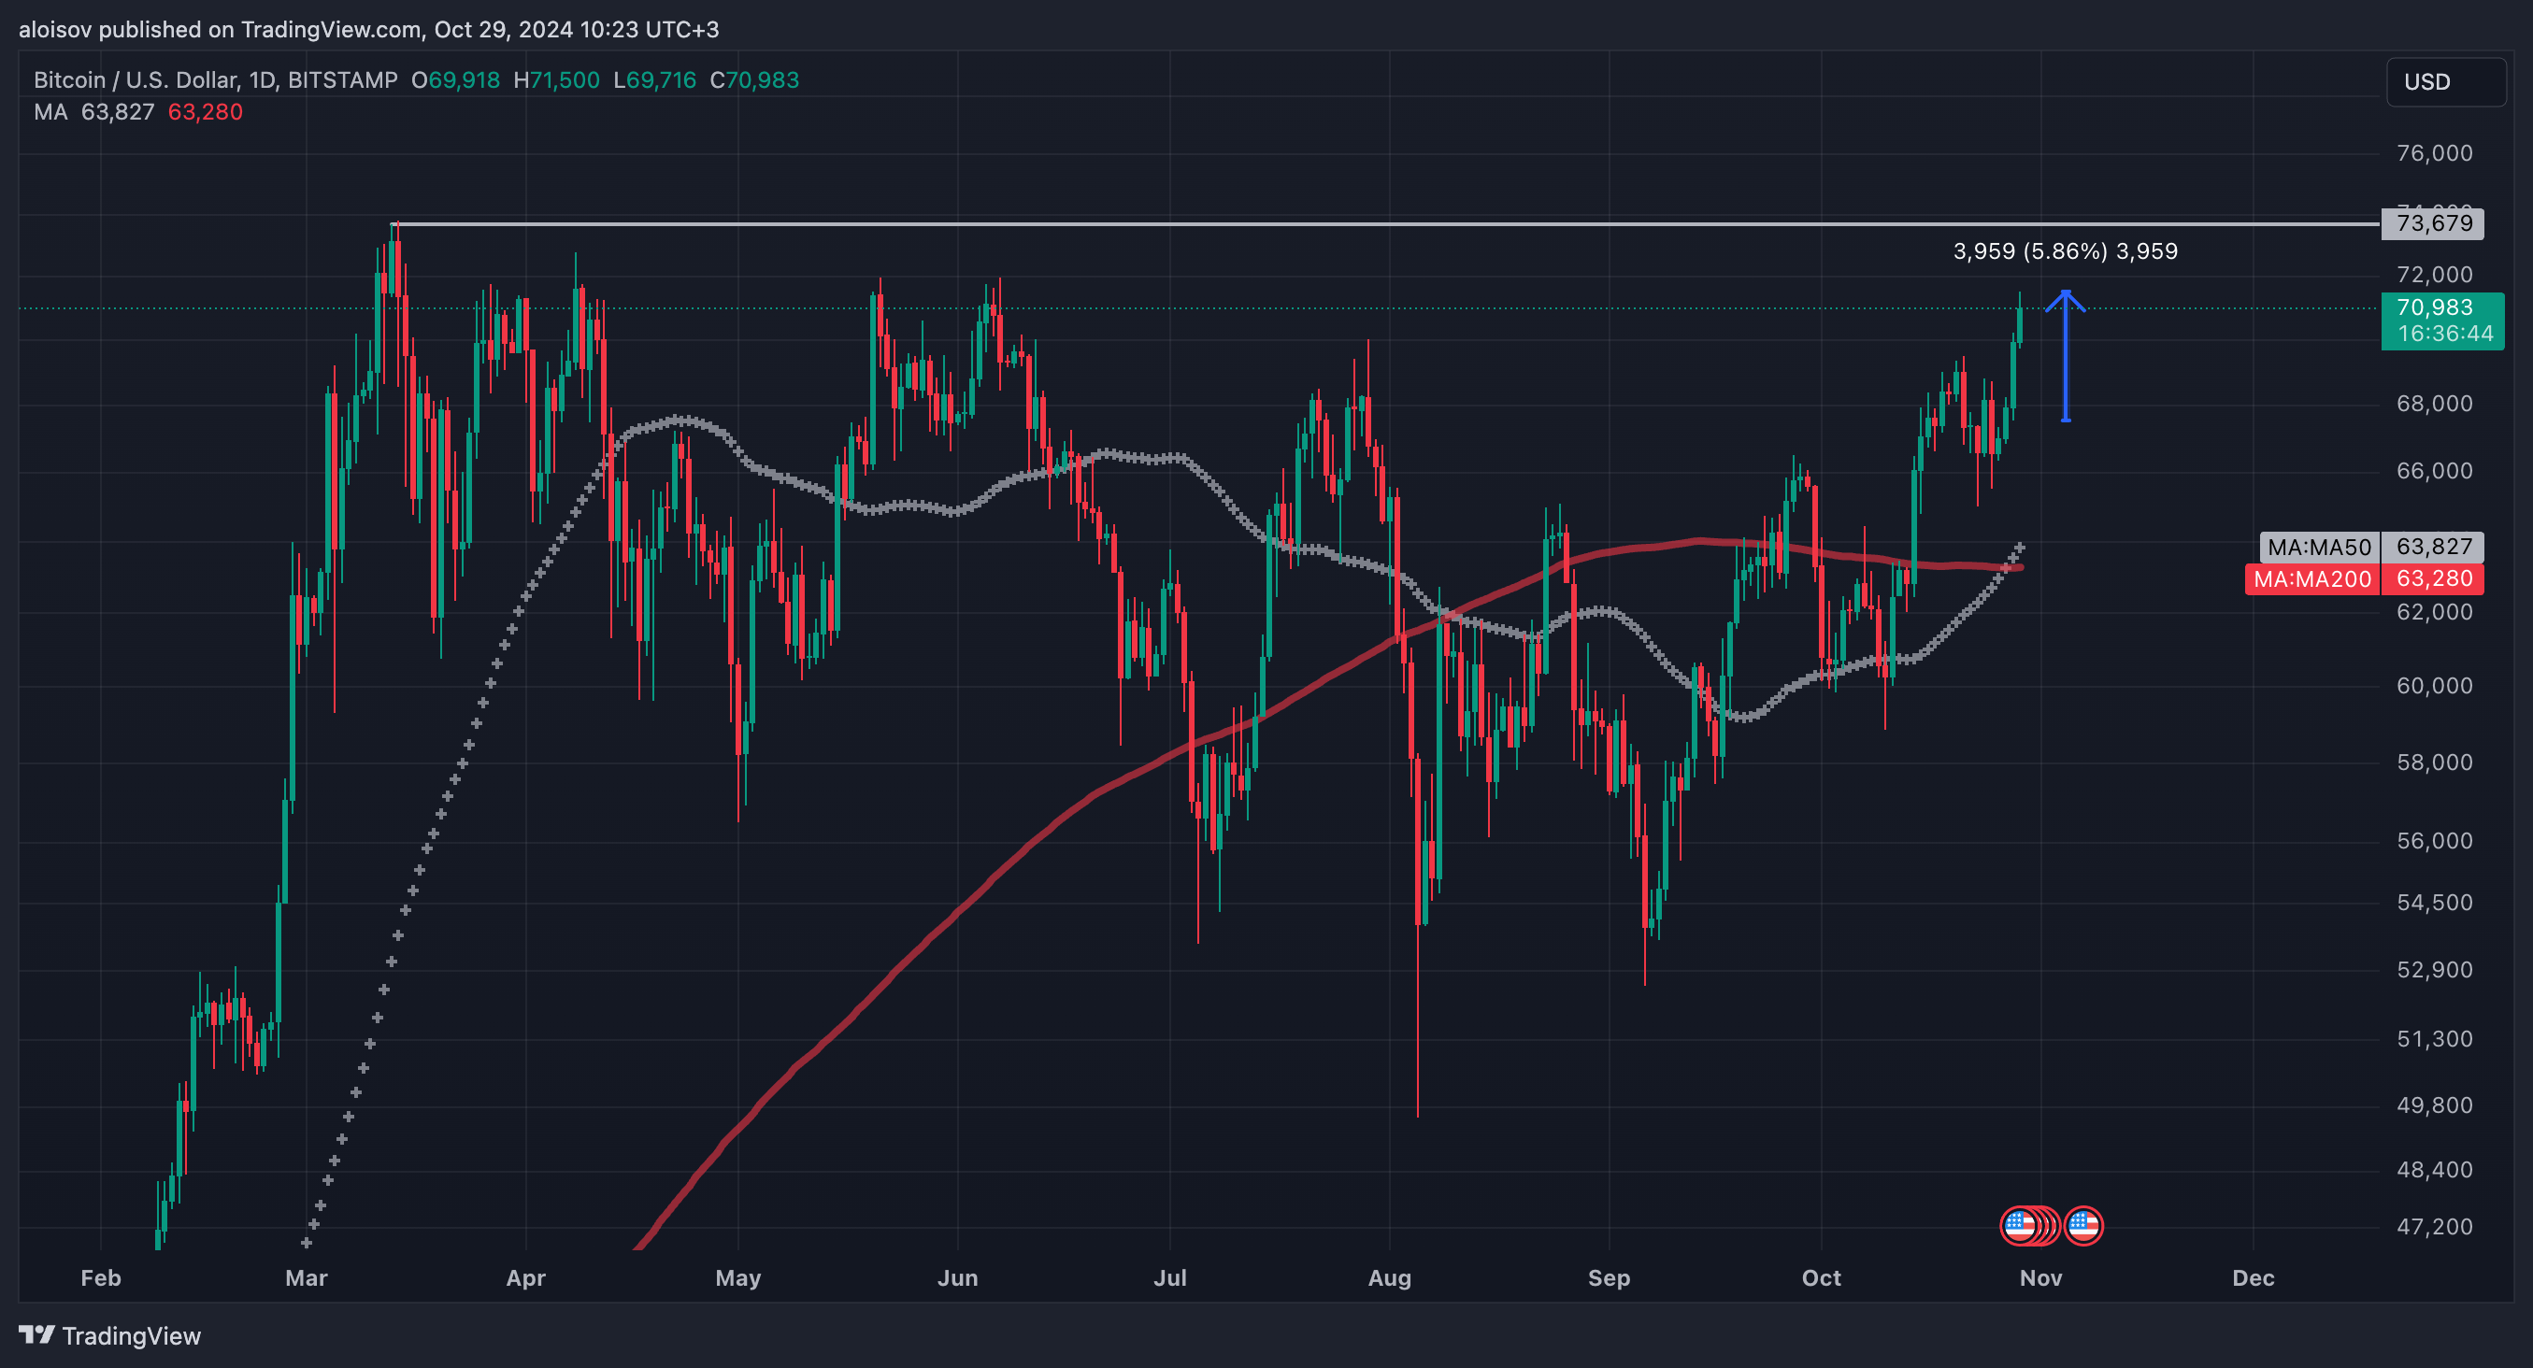
Task: Click the Jun label on time axis
Action: tap(958, 1278)
